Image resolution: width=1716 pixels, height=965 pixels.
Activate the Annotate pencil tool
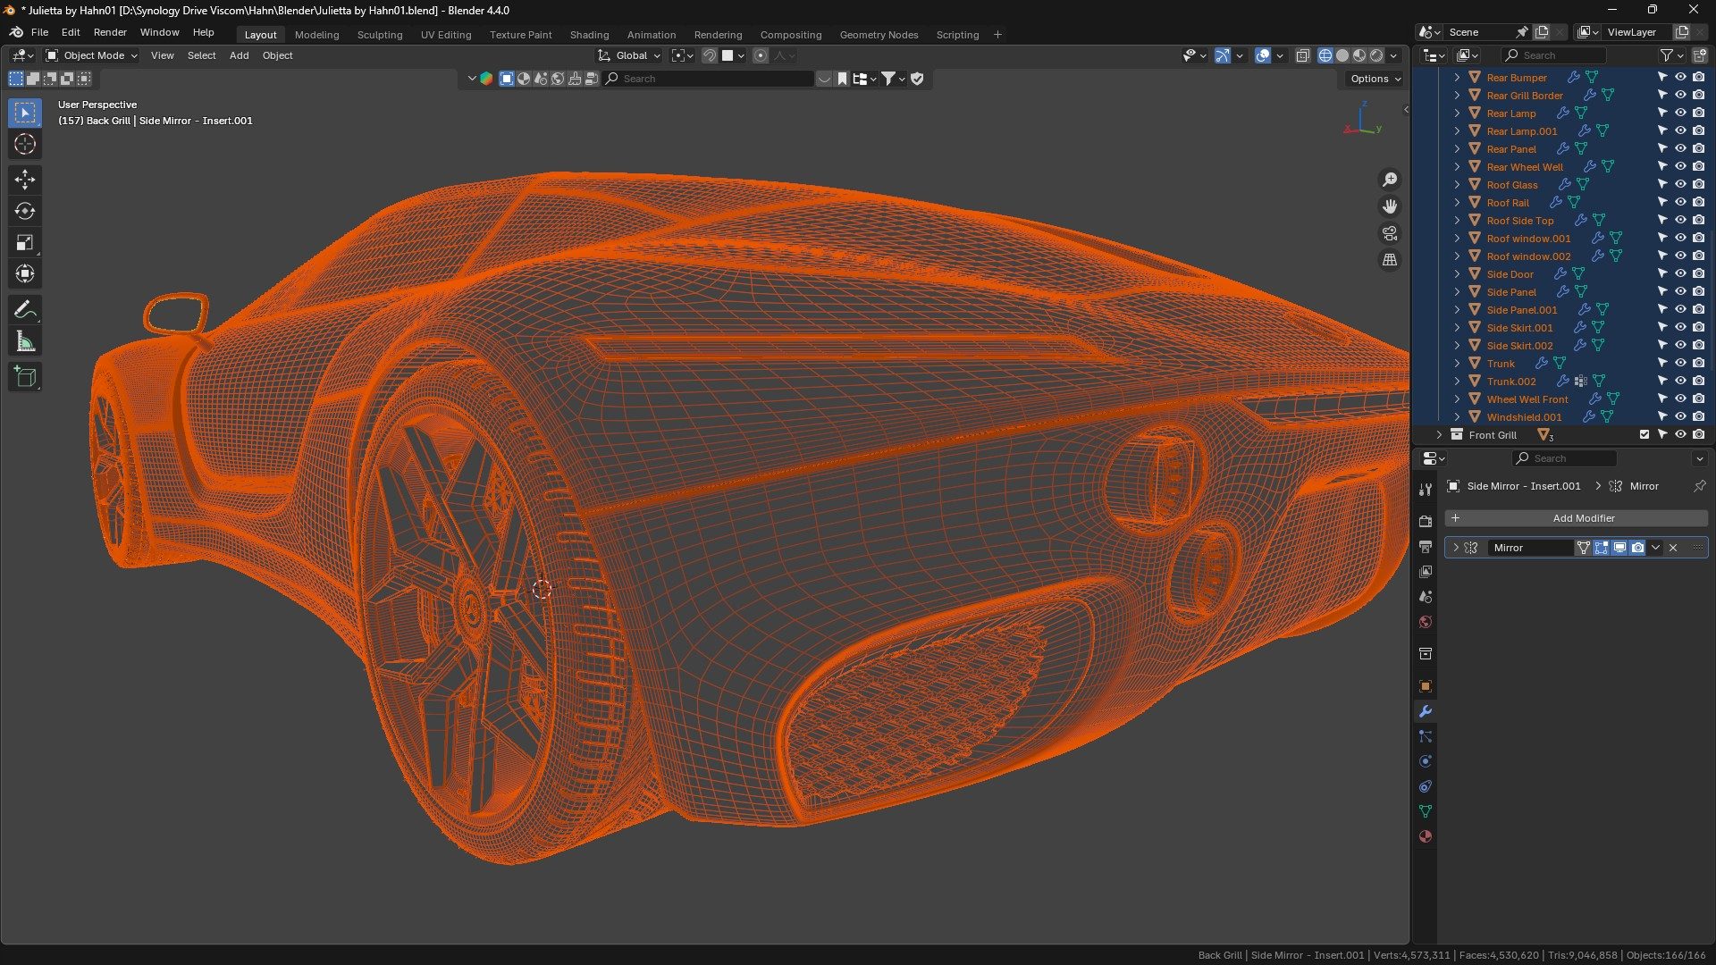pyautogui.click(x=25, y=310)
